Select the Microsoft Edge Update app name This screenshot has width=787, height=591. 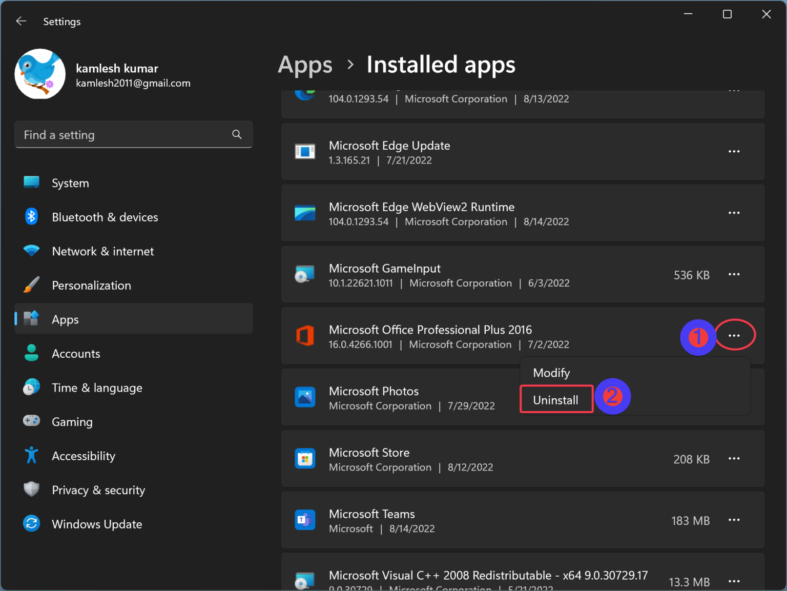(x=389, y=146)
